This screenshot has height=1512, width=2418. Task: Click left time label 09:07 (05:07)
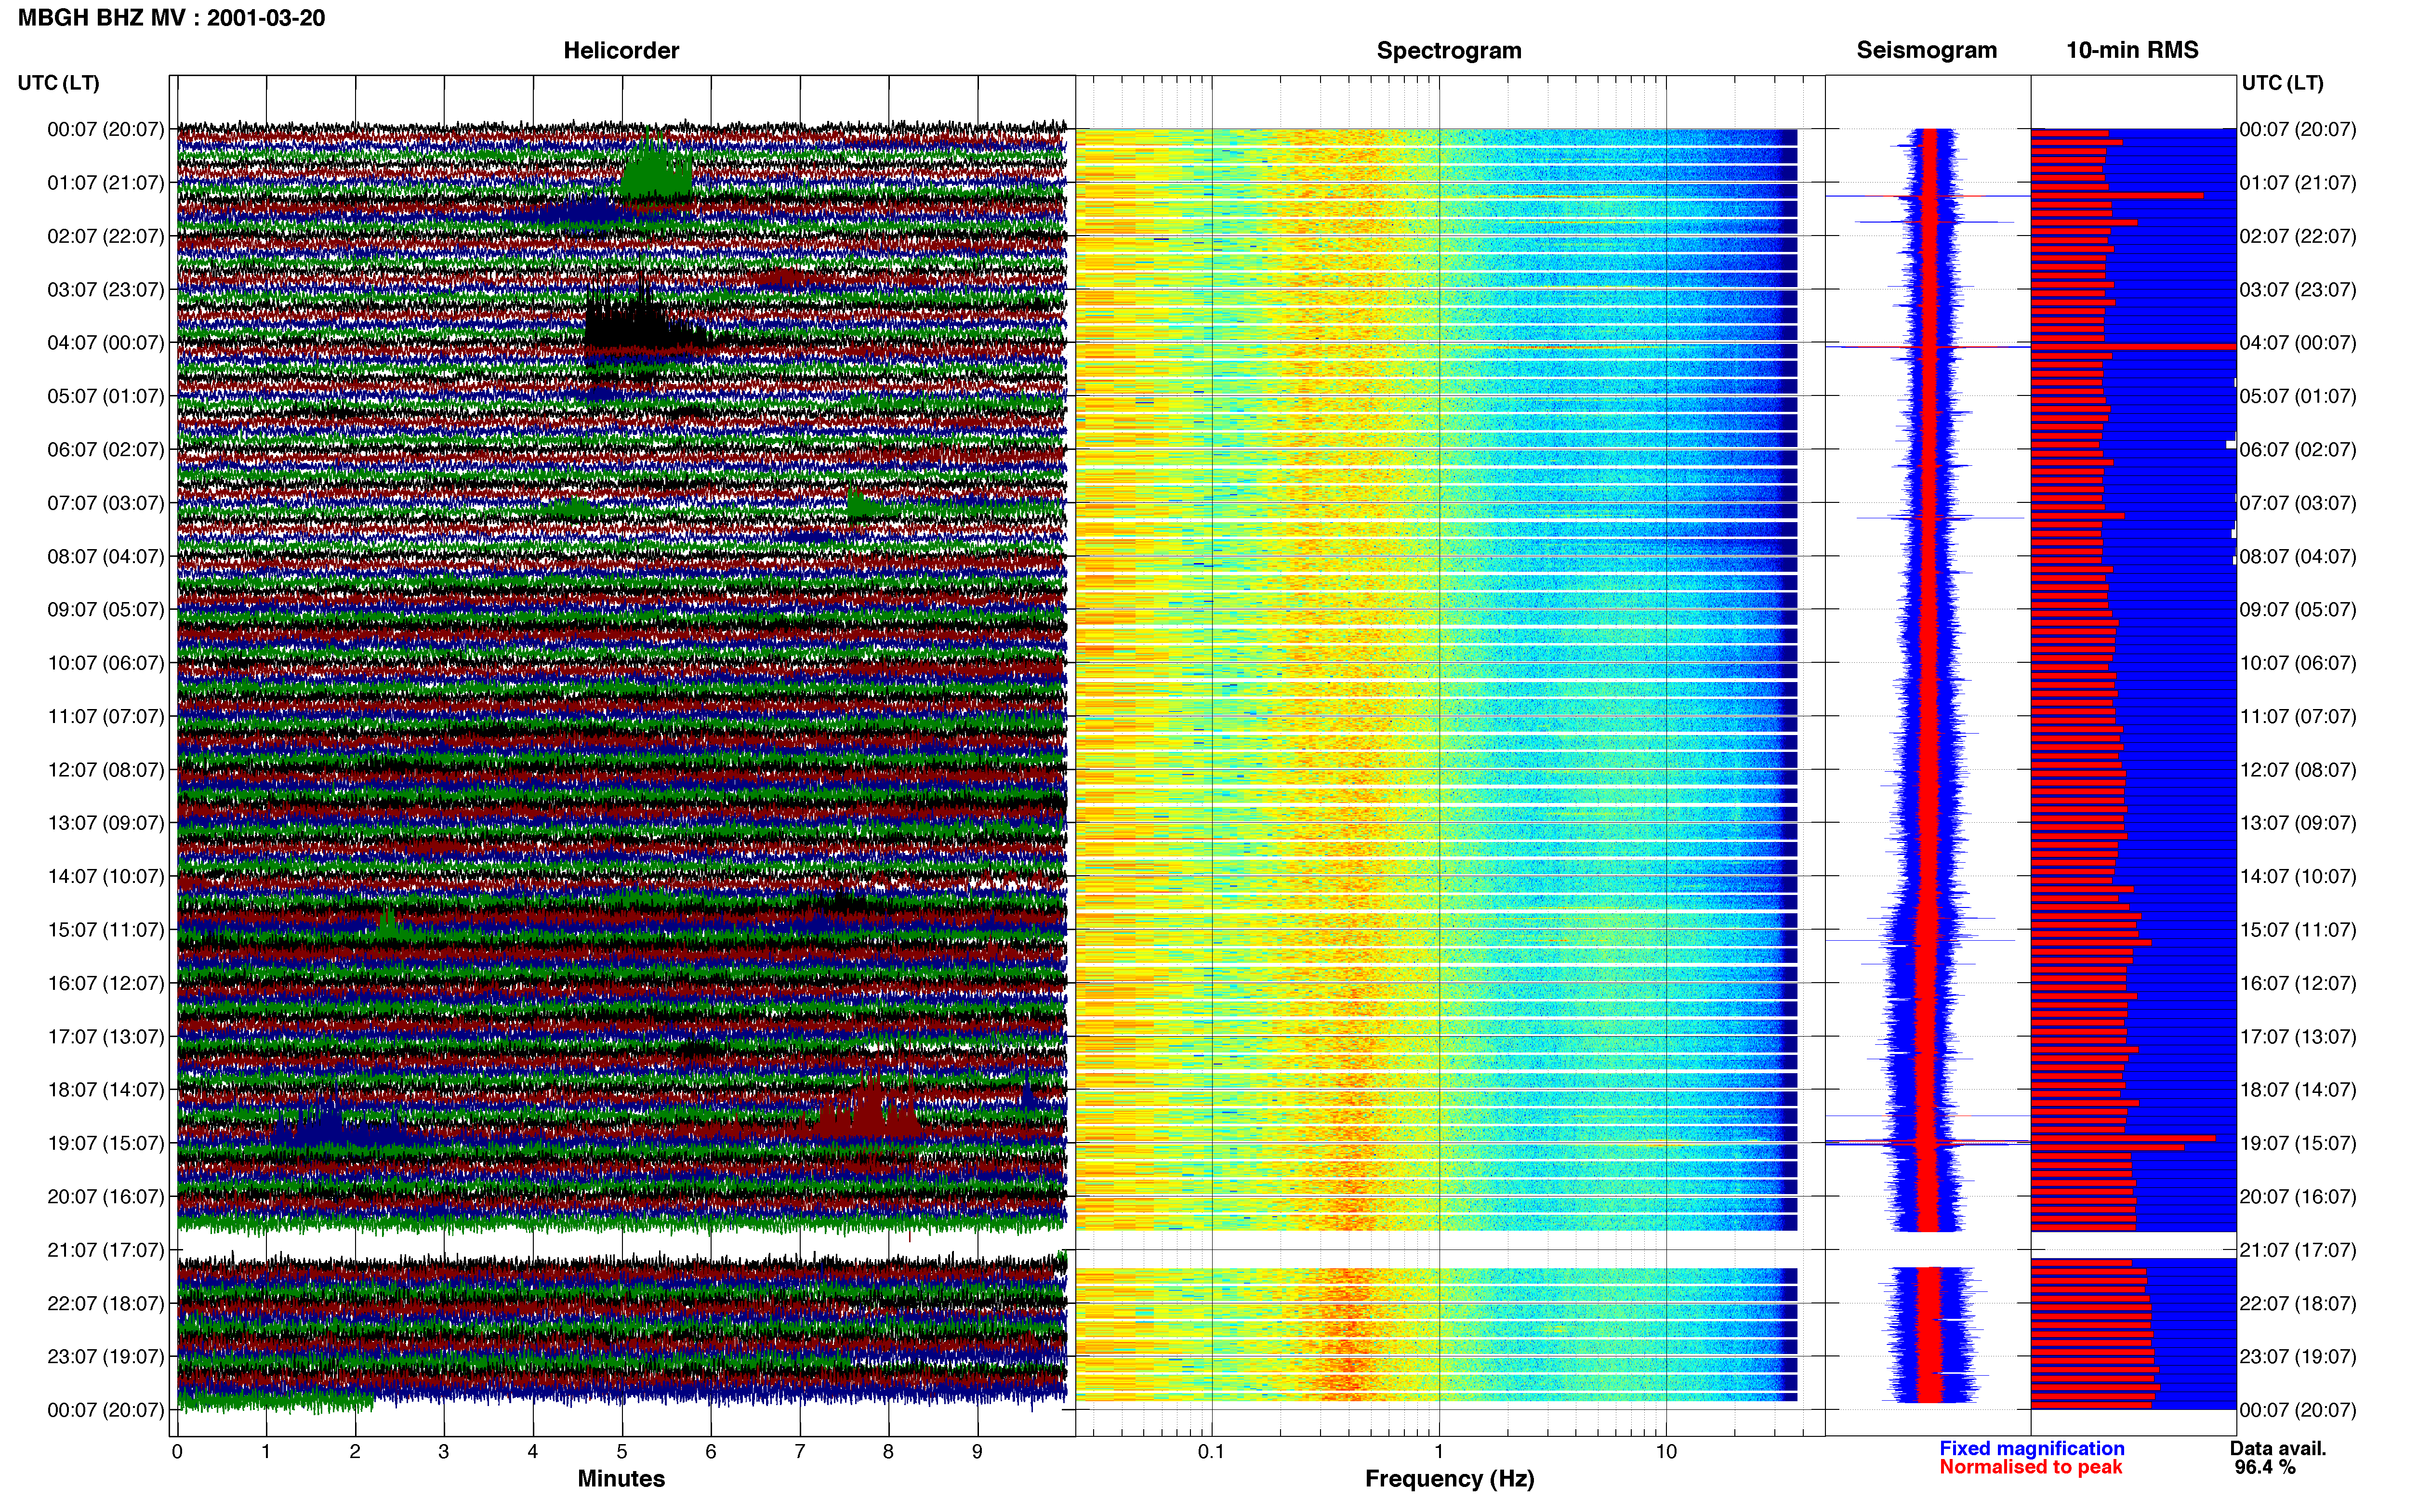105,610
